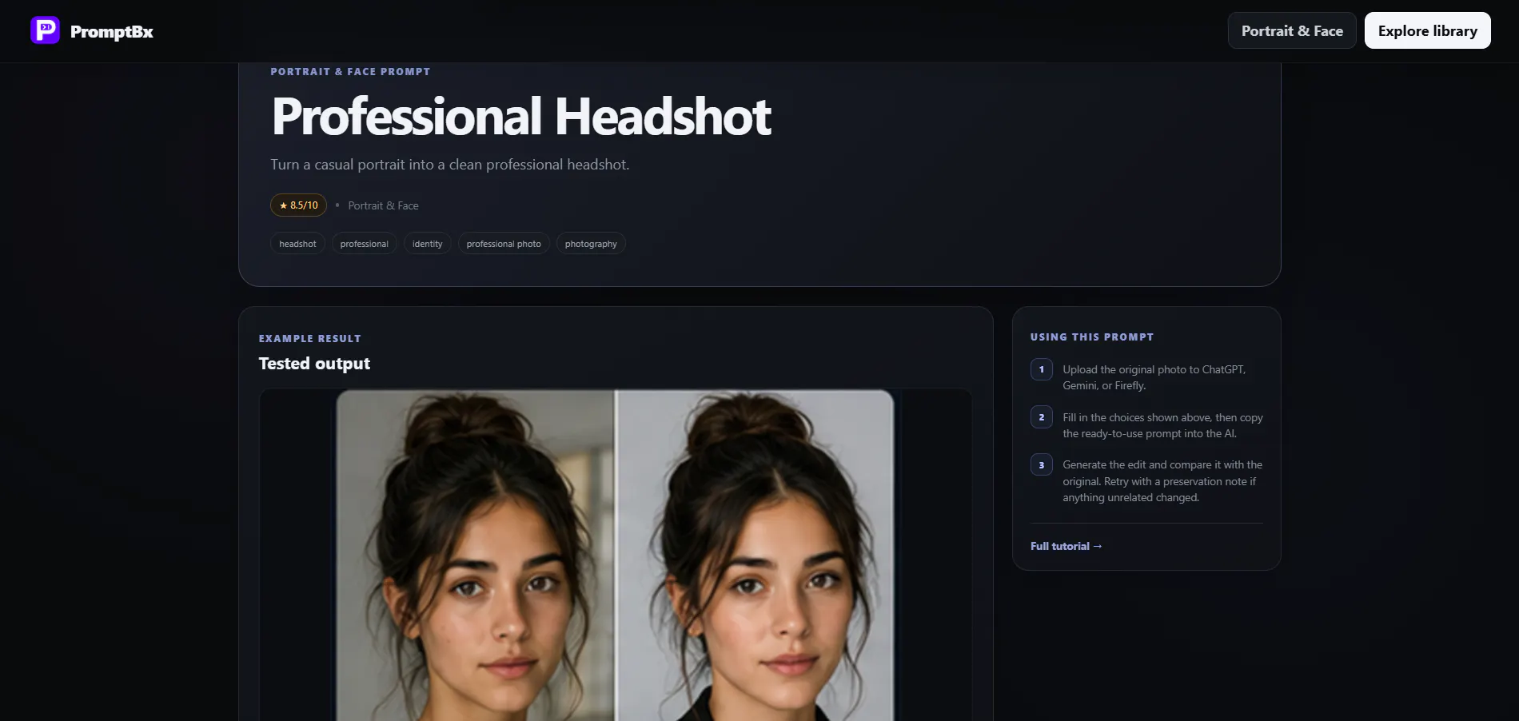Click step 1 number badge
The height and width of the screenshot is (721, 1519).
1041,369
